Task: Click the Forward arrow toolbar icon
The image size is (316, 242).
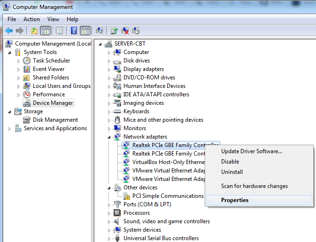Action: [20, 31]
